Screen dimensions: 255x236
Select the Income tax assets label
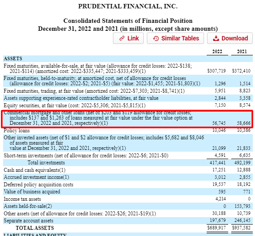click(22, 199)
